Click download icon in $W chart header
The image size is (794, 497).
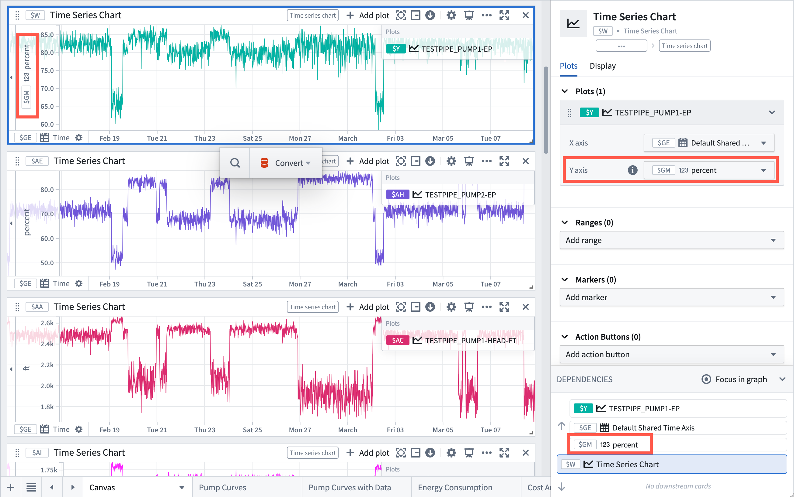tap(430, 15)
